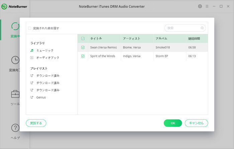
Task: Toggle the select-all checkbox in header
Action: click(83, 38)
